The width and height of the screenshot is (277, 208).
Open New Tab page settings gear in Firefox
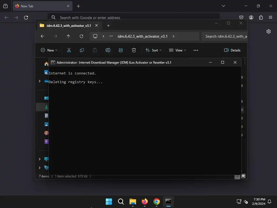pos(269,31)
